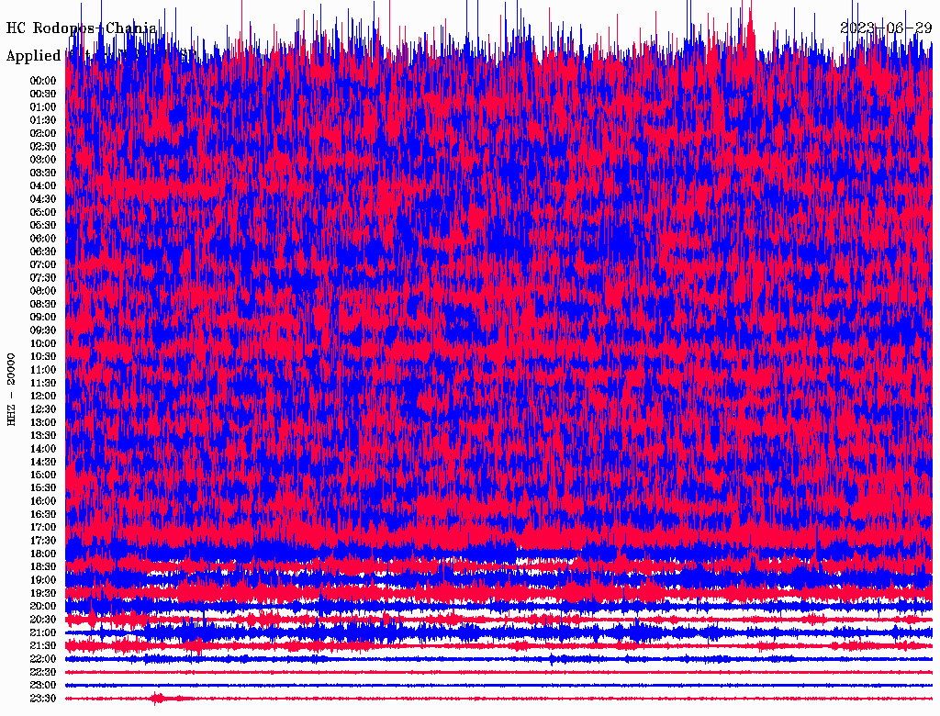Select the 11:00 time label
The width and height of the screenshot is (940, 716).
tap(43, 370)
